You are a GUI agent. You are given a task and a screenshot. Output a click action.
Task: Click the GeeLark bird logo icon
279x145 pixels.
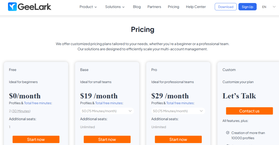pos(12,7)
